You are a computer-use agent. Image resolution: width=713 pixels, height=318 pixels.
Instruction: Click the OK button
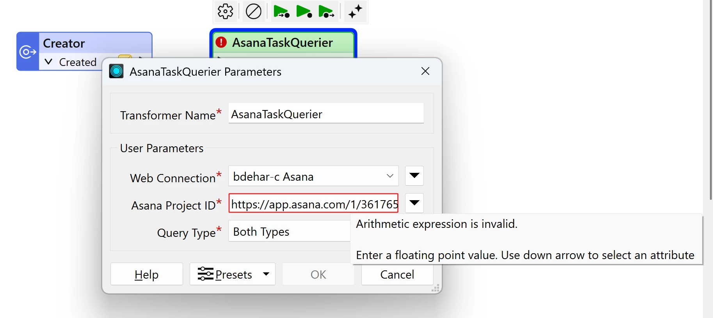318,274
